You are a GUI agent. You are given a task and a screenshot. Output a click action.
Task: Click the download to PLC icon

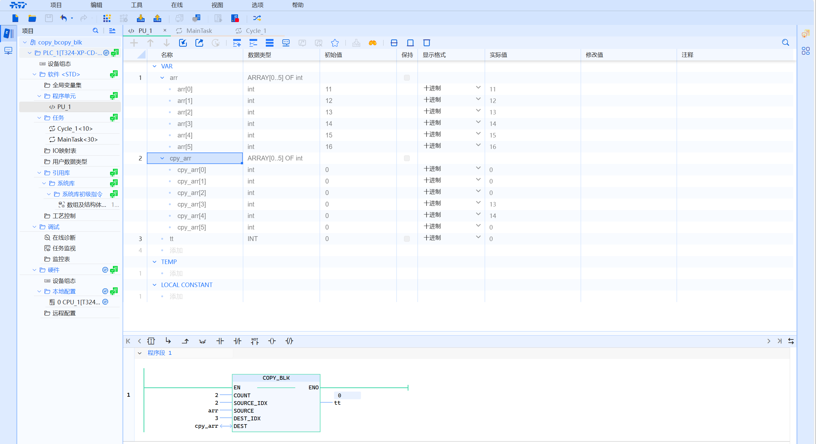pos(140,18)
